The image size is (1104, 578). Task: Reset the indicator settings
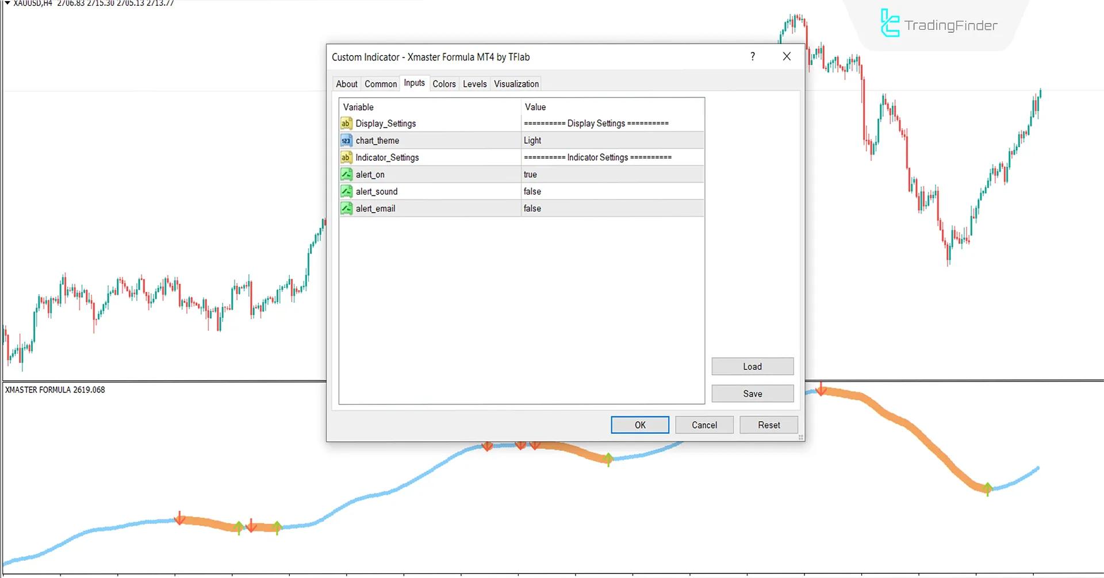point(769,425)
